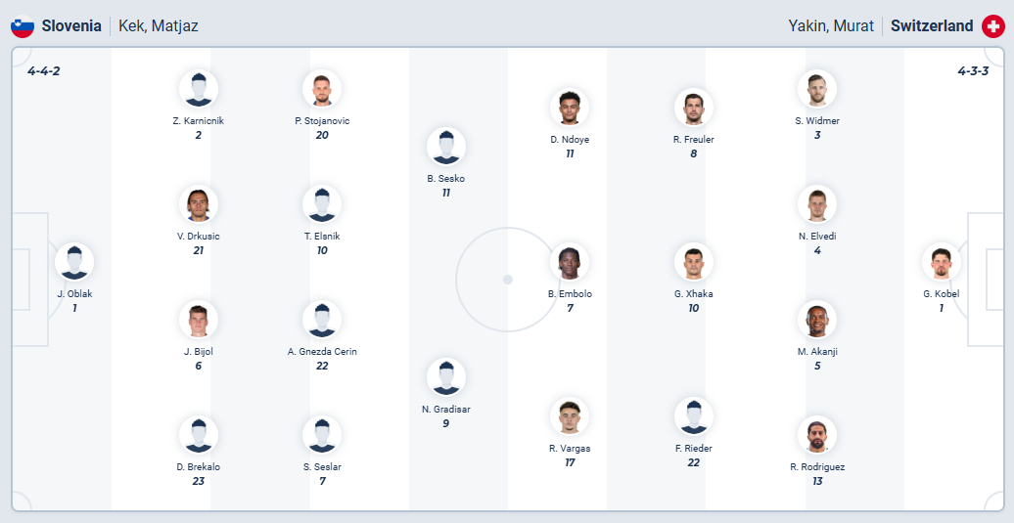The image size is (1014, 523).
Task: Select R. Rodriguez's player photo
Action: coord(816,435)
